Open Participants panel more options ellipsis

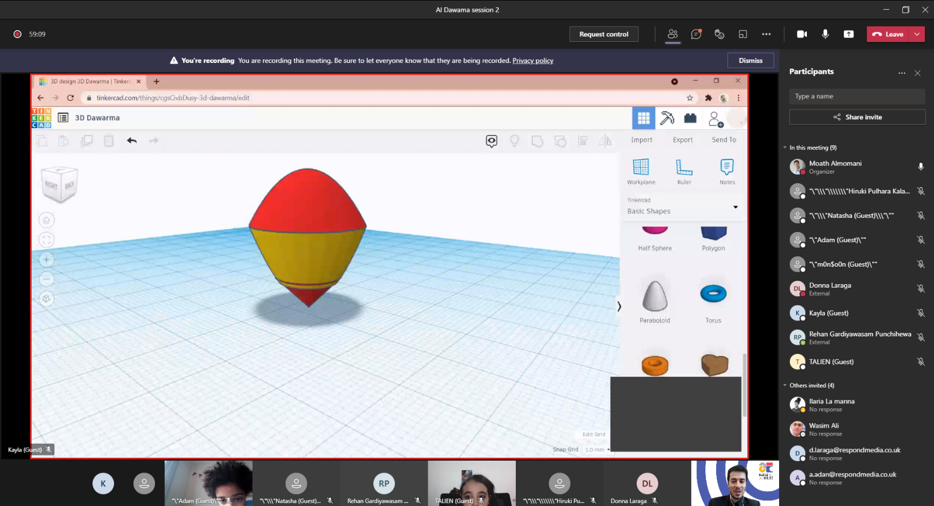pyautogui.click(x=902, y=73)
